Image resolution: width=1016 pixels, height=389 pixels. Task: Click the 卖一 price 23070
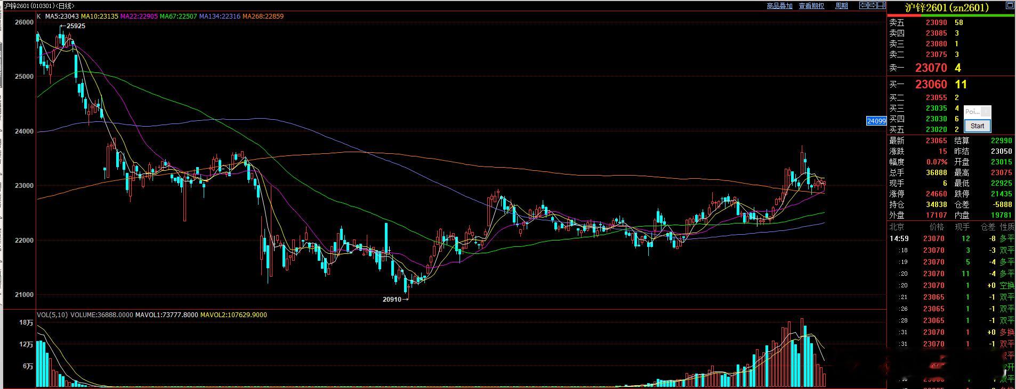(x=931, y=68)
